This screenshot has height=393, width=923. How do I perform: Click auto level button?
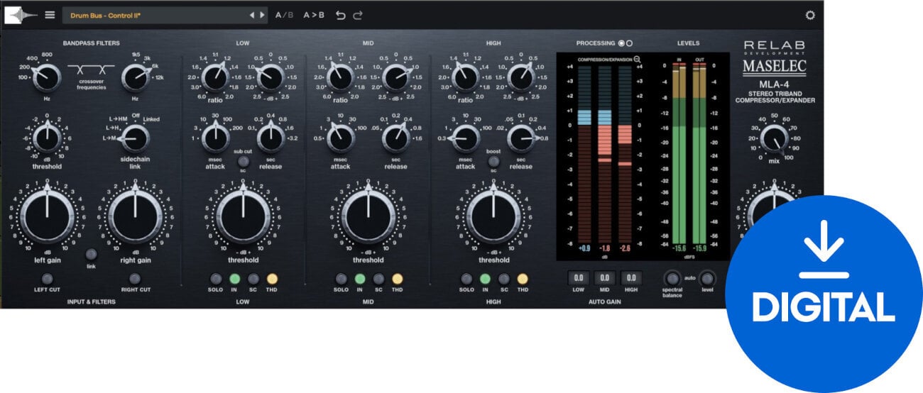pyautogui.click(x=707, y=278)
